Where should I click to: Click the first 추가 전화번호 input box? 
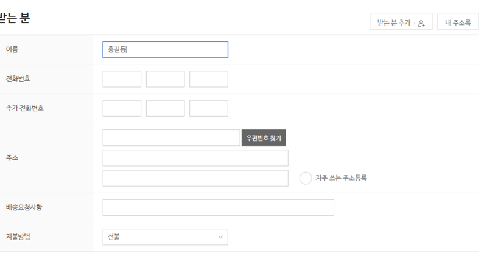pyautogui.click(x=122, y=109)
